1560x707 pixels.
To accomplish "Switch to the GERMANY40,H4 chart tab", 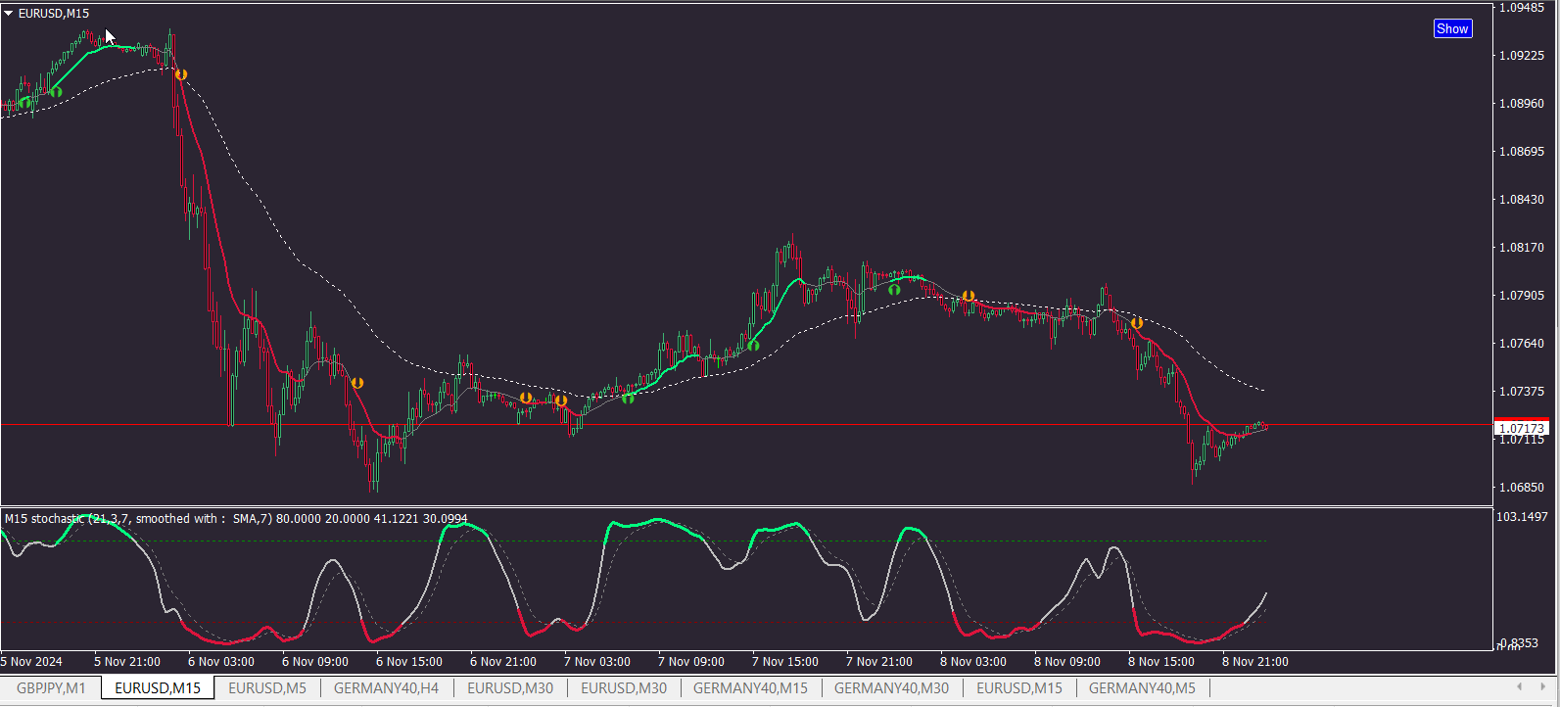I will click(386, 688).
